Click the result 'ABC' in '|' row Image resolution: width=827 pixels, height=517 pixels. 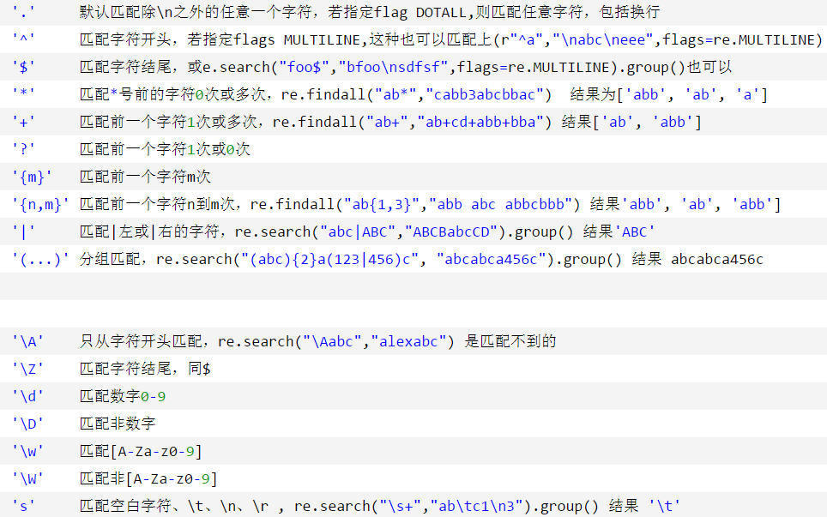(x=635, y=231)
